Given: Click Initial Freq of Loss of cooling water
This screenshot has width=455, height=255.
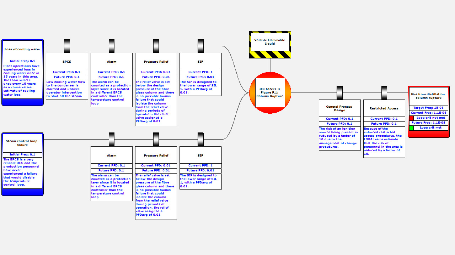Looking at the screenshot, I should [x=22, y=61].
